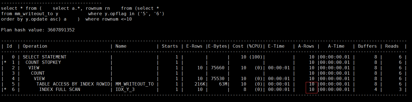The width and height of the screenshot is (412, 102).
Task: Select the VIEW operation in Id 2 row
Action: [x=34, y=68]
